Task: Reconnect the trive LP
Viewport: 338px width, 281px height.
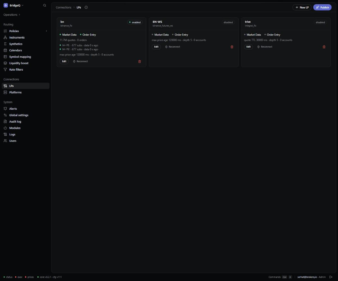Action: coord(265,47)
